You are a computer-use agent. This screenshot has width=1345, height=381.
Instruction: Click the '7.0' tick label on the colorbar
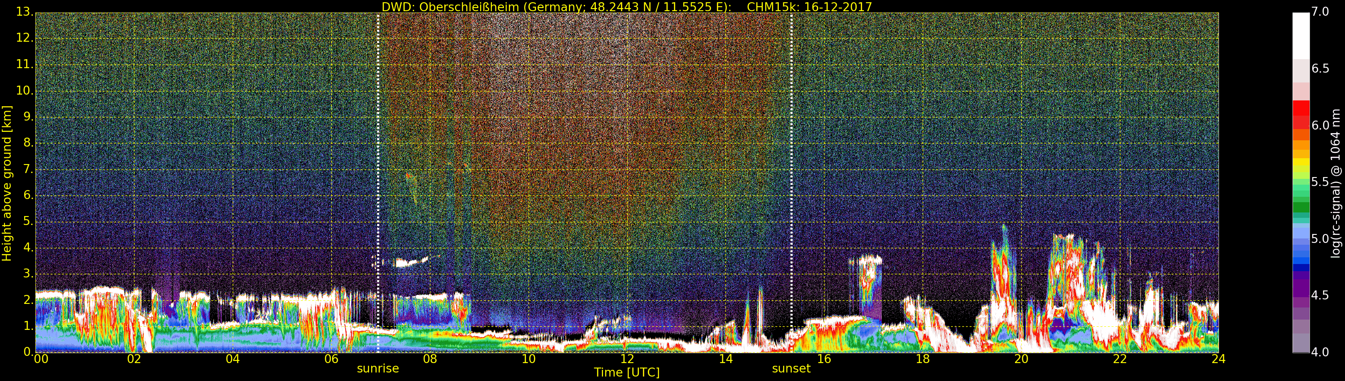click(1320, 12)
